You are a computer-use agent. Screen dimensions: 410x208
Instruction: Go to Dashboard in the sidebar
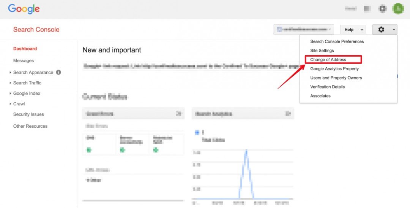[x=25, y=49]
